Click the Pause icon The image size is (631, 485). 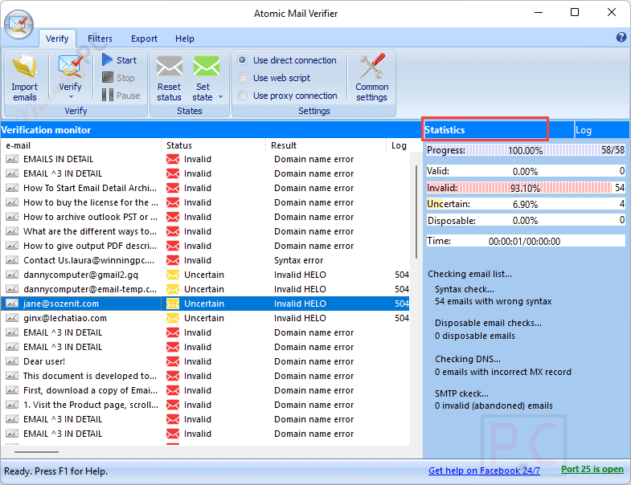[x=108, y=96]
